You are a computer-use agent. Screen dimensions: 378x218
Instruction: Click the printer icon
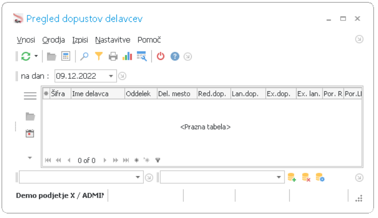[113, 56]
